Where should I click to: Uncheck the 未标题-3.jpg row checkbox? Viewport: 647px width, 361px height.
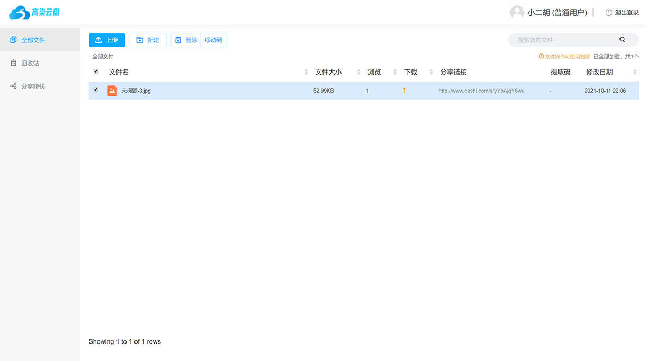point(96,90)
